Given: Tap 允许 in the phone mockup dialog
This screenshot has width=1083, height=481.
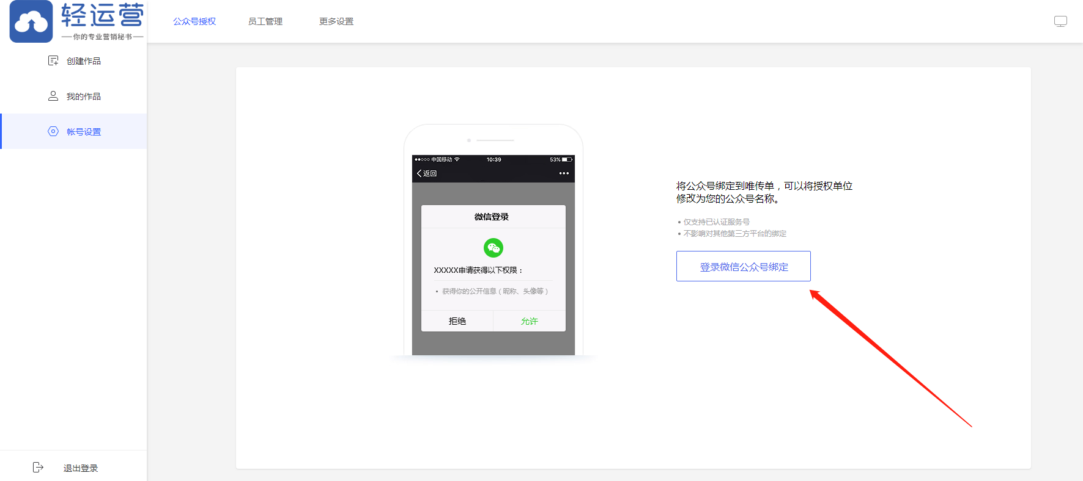Looking at the screenshot, I should coord(530,321).
